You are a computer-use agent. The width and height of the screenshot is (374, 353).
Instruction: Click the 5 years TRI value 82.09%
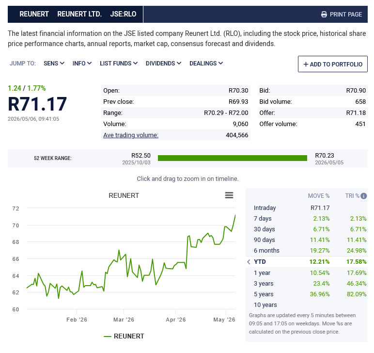click(357, 294)
